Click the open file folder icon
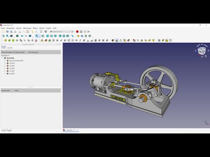 (x=7, y=32)
